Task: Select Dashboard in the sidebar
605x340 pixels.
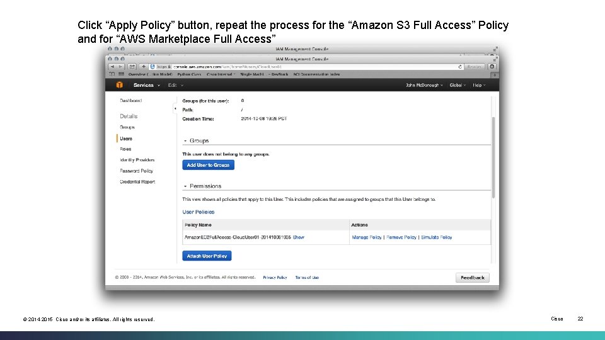Action: (x=131, y=101)
